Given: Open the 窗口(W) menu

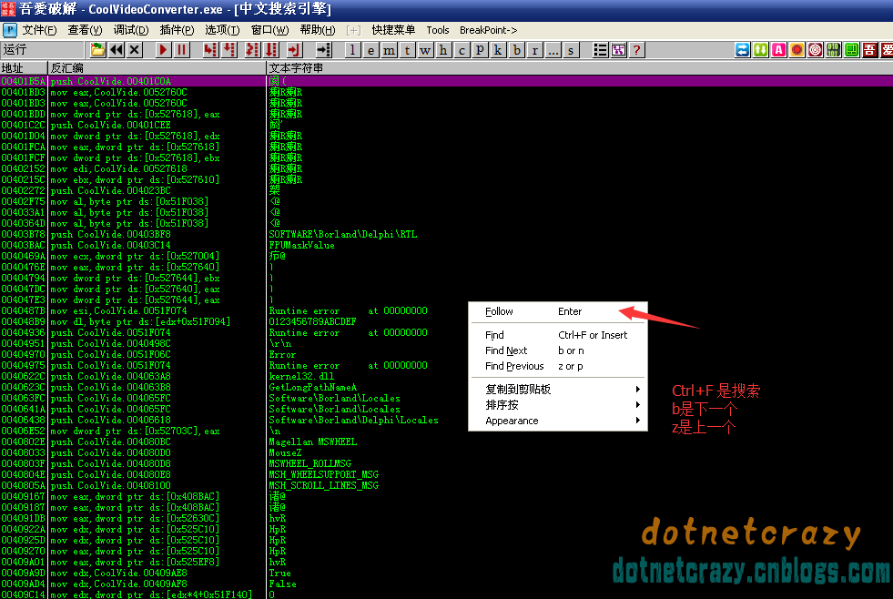Looking at the screenshot, I should [270, 30].
